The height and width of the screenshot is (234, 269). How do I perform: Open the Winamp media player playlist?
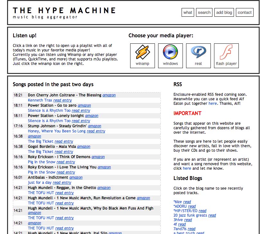(142, 56)
